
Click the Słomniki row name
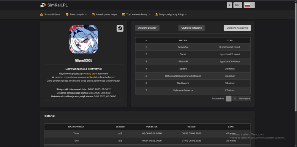[x=183, y=62]
